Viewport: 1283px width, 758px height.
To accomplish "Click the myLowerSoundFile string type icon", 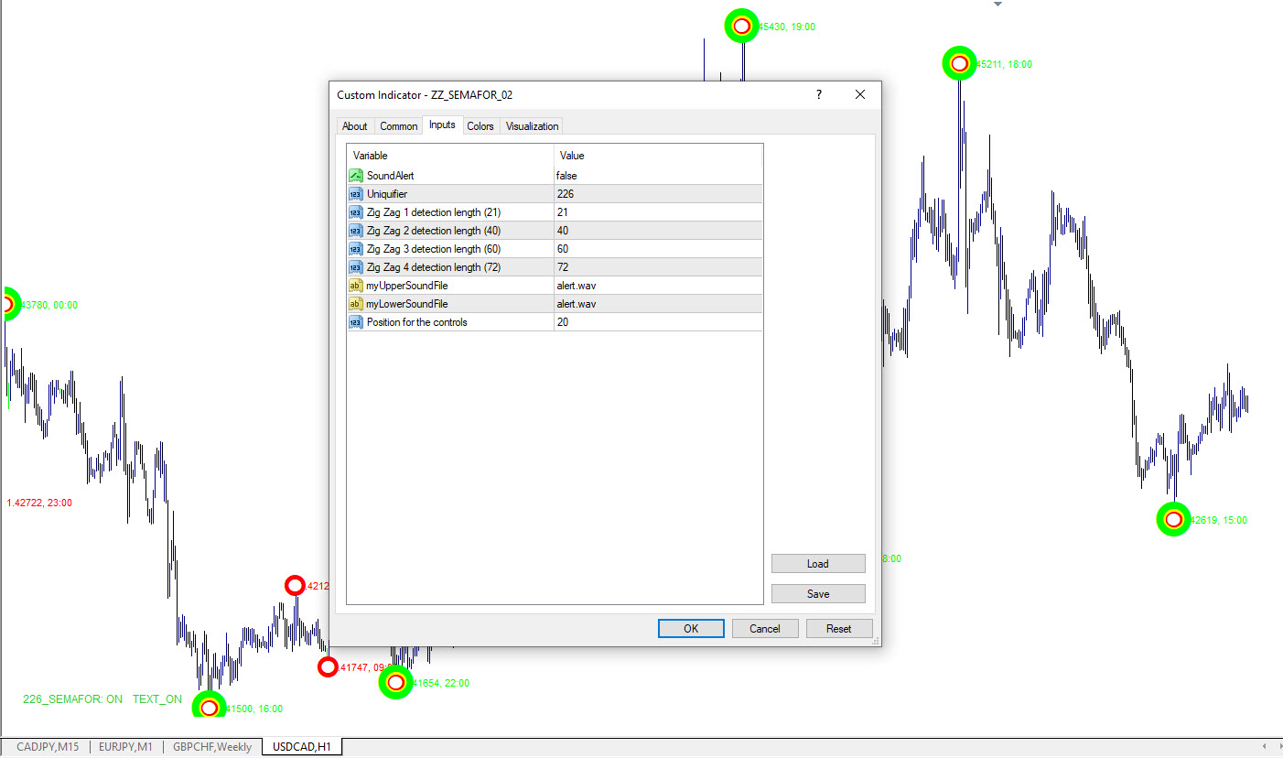I will click(x=356, y=304).
